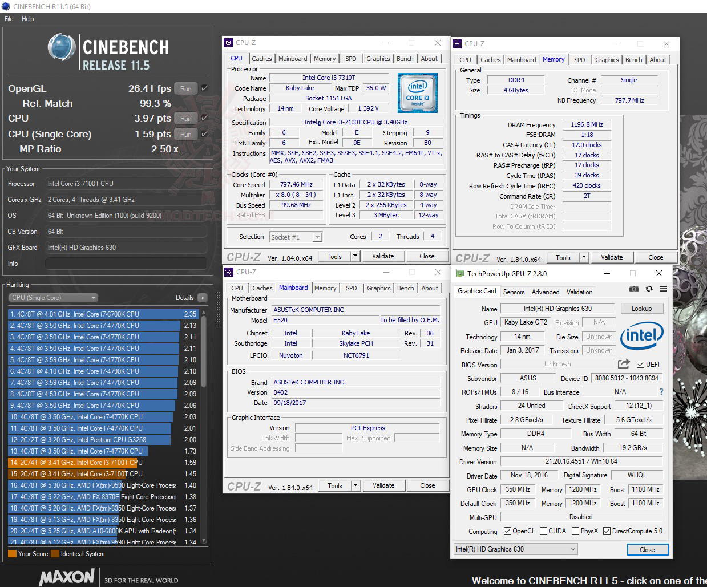Click the Cinebench app icon in title bar
707x587 pixels.
point(6,6)
